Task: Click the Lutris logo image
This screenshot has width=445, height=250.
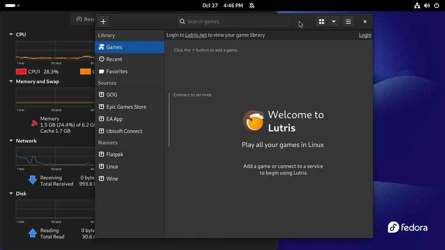Action: (253, 121)
